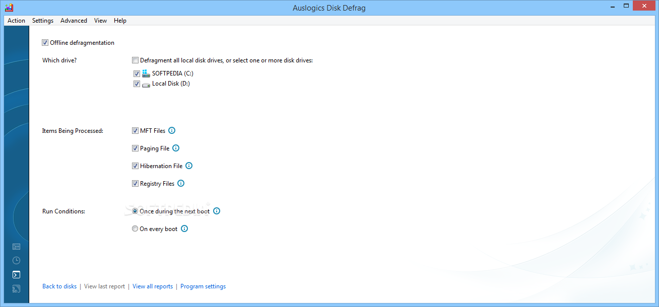Uncheck the Local Disk (D:) checkbox
659x307 pixels.
(137, 84)
